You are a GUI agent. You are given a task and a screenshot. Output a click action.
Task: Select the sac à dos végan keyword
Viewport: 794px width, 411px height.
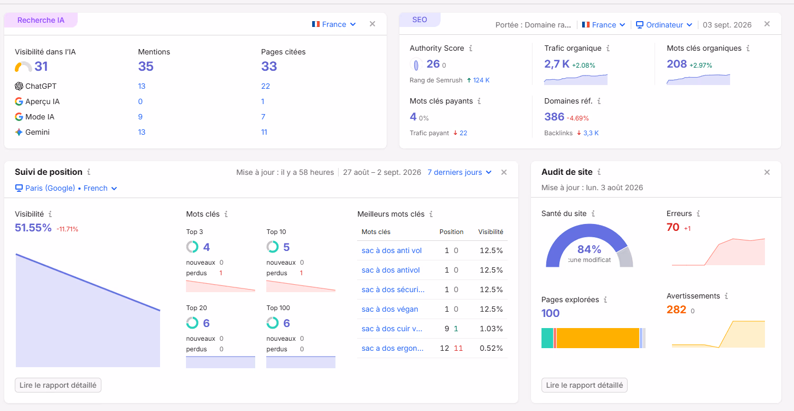click(390, 309)
